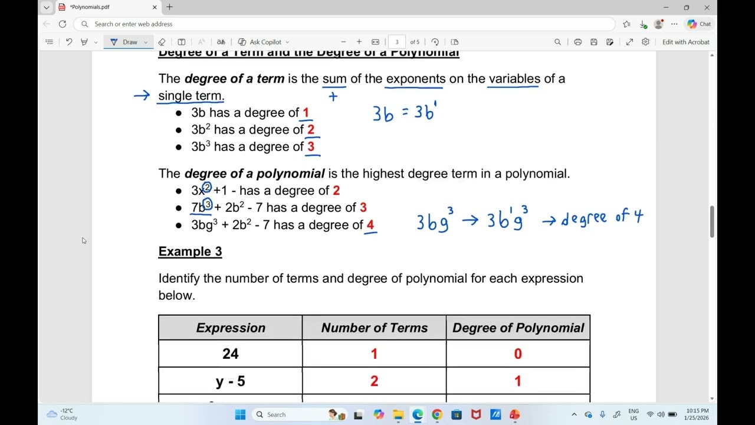Zoom out of the PDF page
The image size is (755, 425).
[343, 42]
